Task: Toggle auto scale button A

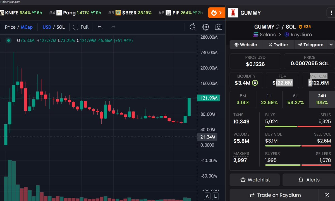Action: pos(207,196)
